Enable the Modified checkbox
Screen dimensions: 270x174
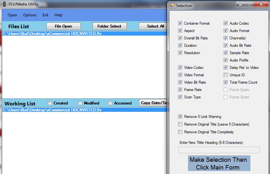click(x=80, y=103)
